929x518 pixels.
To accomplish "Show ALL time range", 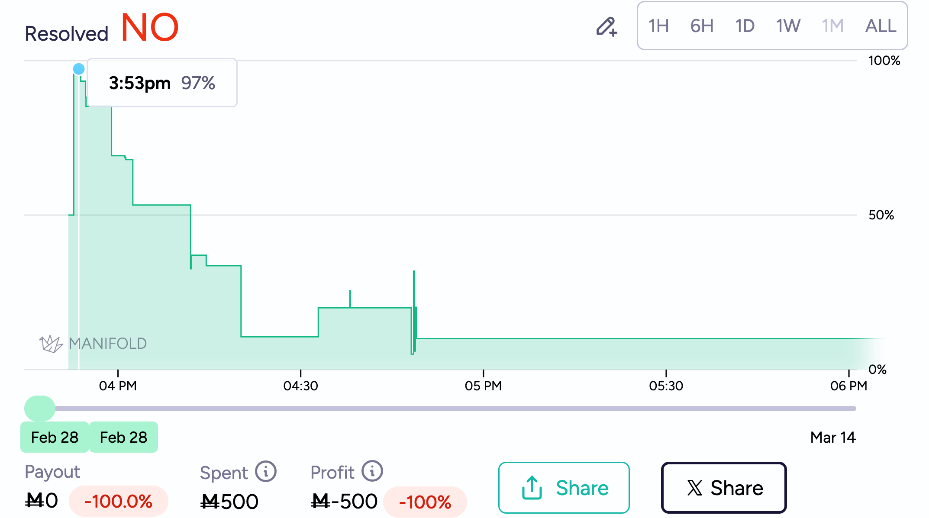I will pos(881,26).
